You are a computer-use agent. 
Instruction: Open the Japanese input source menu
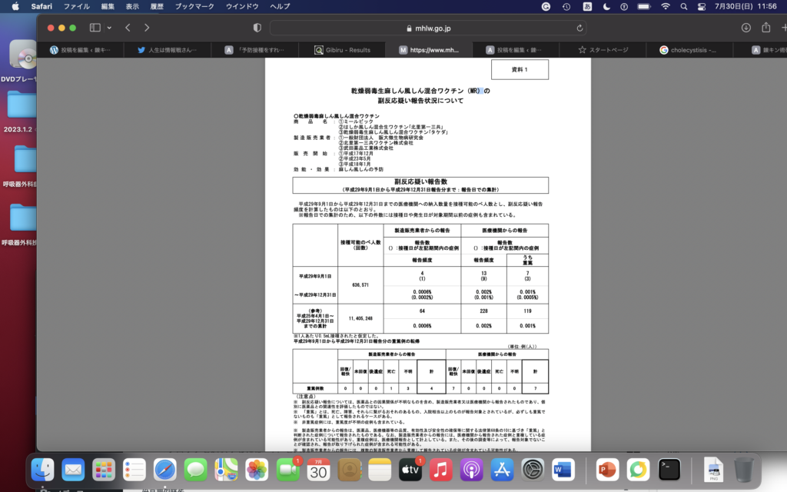tap(587, 6)
